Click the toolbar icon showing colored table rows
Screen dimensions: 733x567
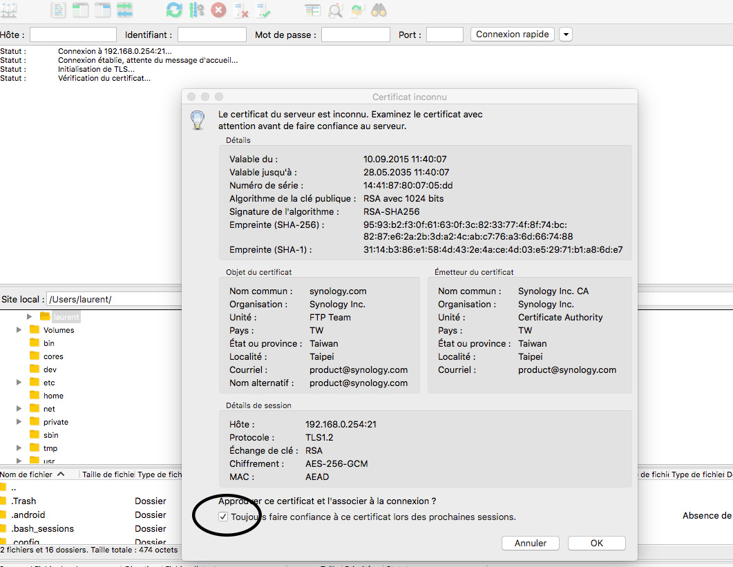pos(313,10)
